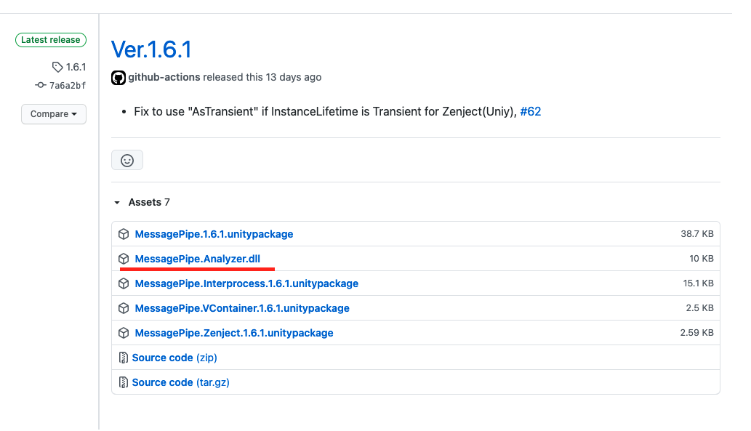This screenshot has width=751, height=431.
Task: Download MessagePipe.Interprocess.1.6.1.unitypackage
Action: [246, 283]
